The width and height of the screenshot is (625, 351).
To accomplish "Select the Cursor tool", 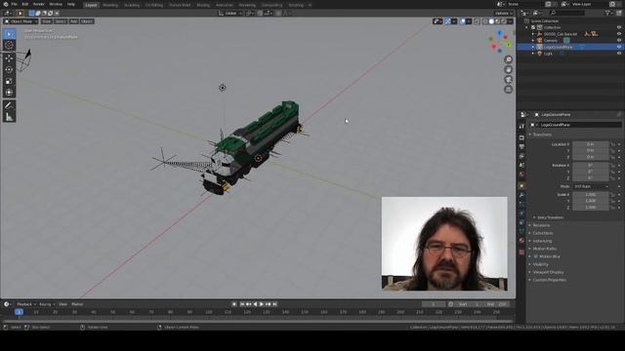I will point(9,45).
